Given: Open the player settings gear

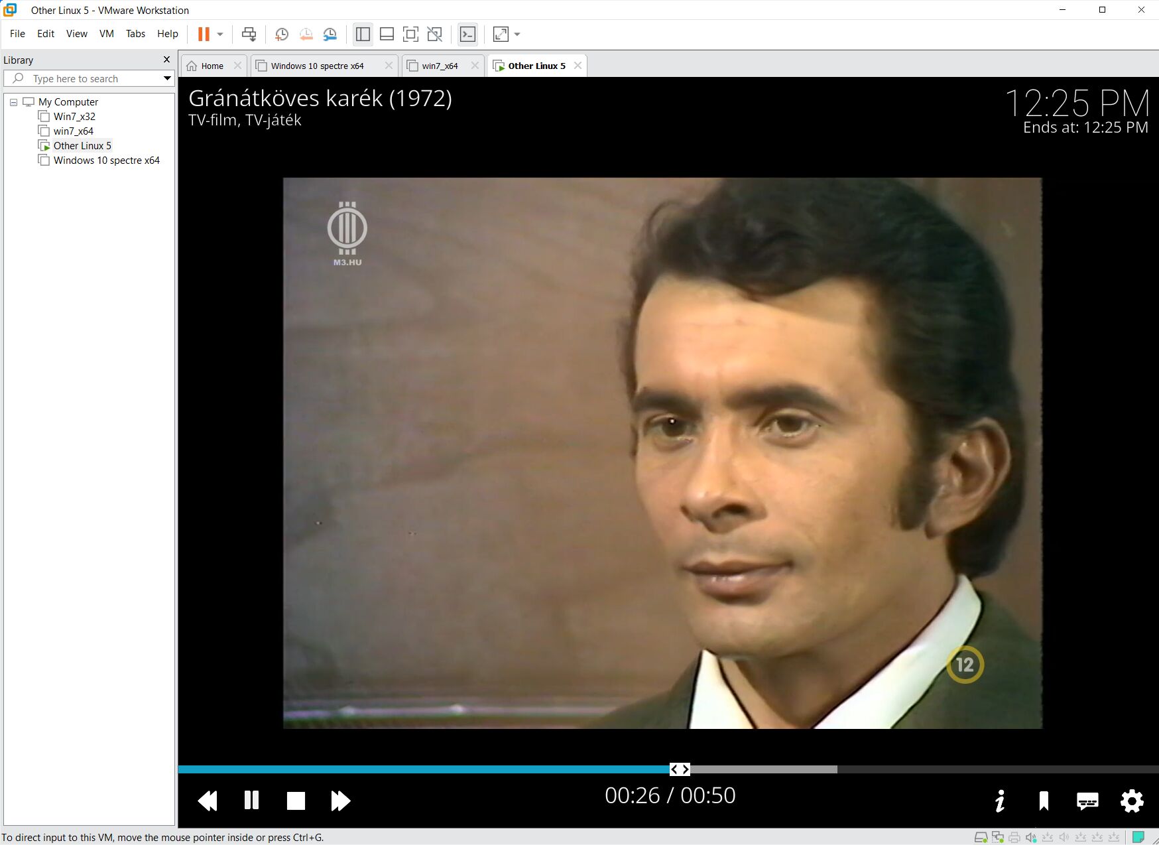Looking at the screenshot, I should click(x=1132, y=801).
